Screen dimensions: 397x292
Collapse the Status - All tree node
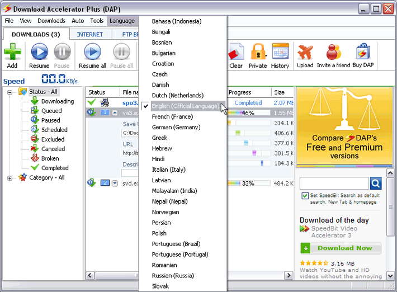11,92
